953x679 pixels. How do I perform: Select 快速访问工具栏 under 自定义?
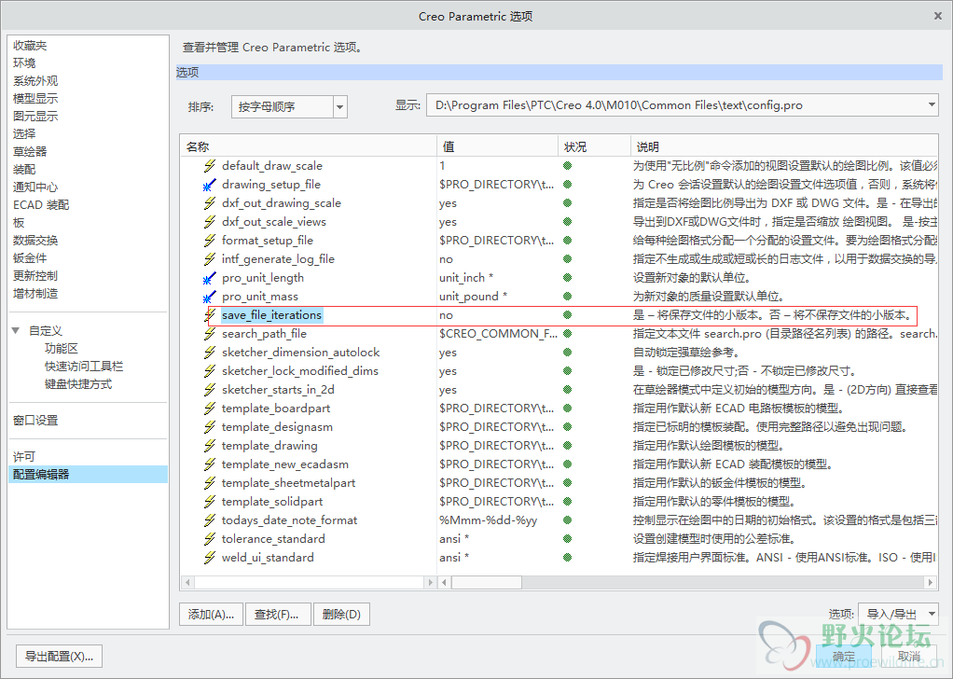coord(84,366)
